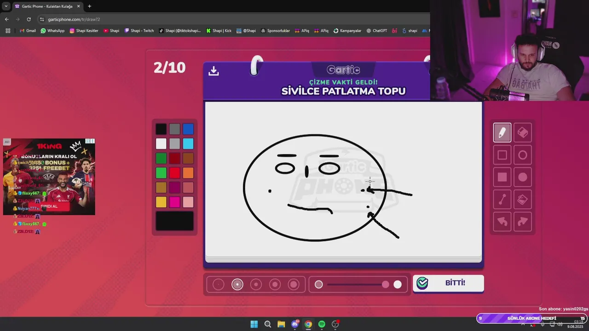This screenshot has width=589, height=331.
Task: Submit drawing with the BİTTİ! button
Action: [448, 283]
